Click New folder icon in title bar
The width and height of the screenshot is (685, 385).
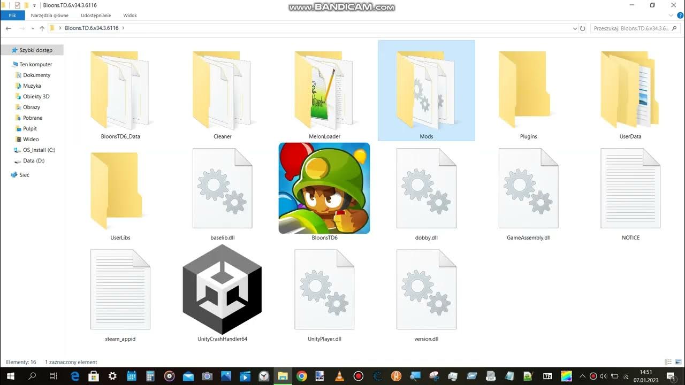pyautogui.click(x=26, y=5)
